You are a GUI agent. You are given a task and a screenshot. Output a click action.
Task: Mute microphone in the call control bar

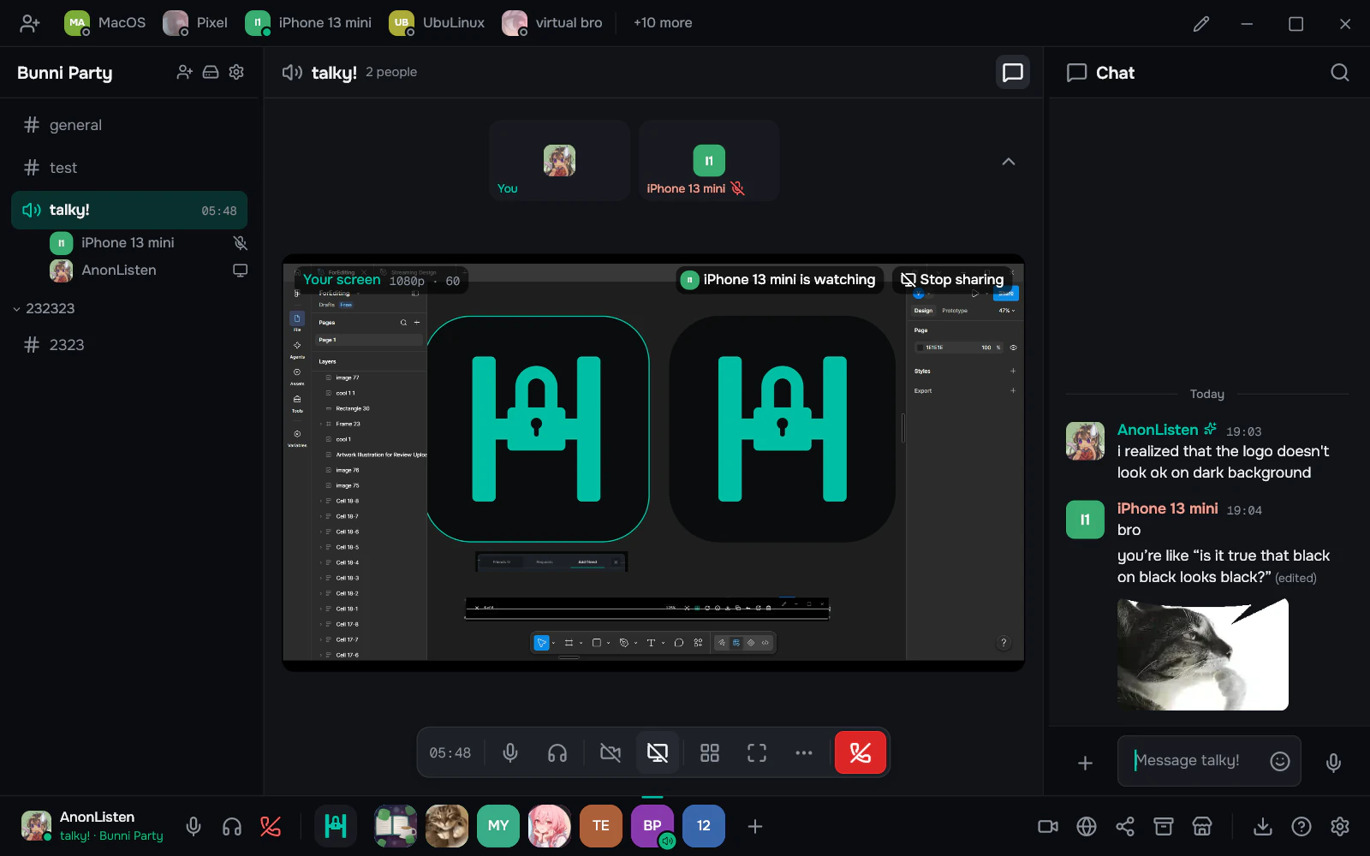(510, 753)
